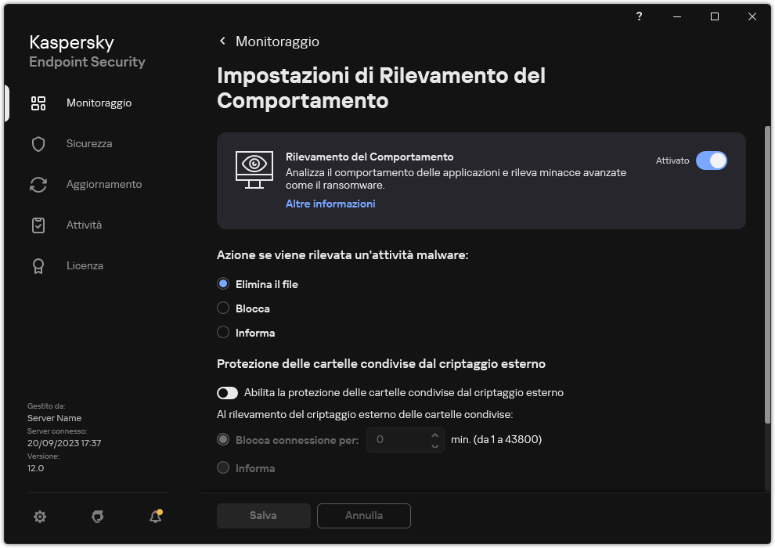
Task: Open notifications with the bell icon
Action: (154, 517)
